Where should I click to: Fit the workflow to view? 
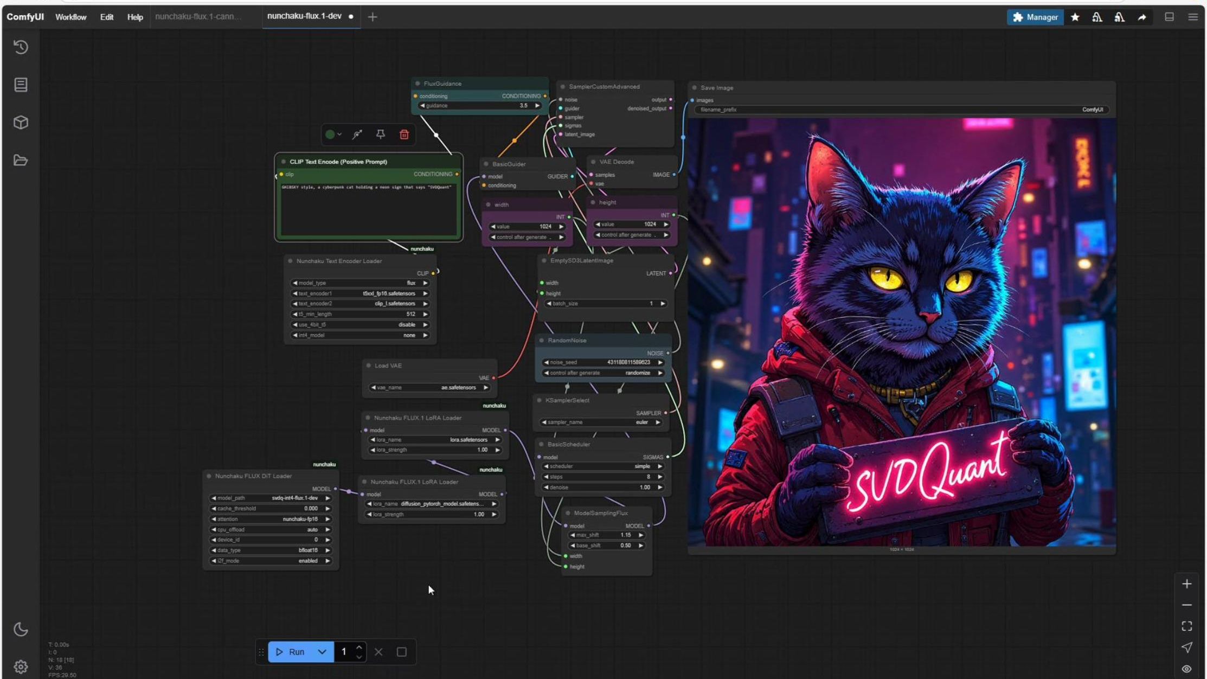pyautogui.click(x=1187, y=626)
